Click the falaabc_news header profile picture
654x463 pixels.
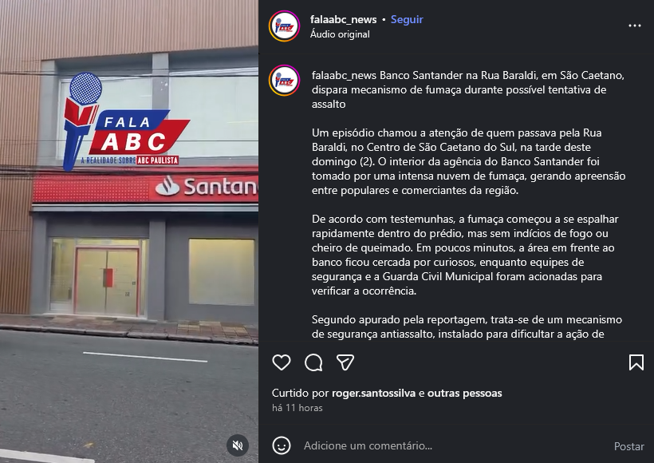[x=285, y=26]
